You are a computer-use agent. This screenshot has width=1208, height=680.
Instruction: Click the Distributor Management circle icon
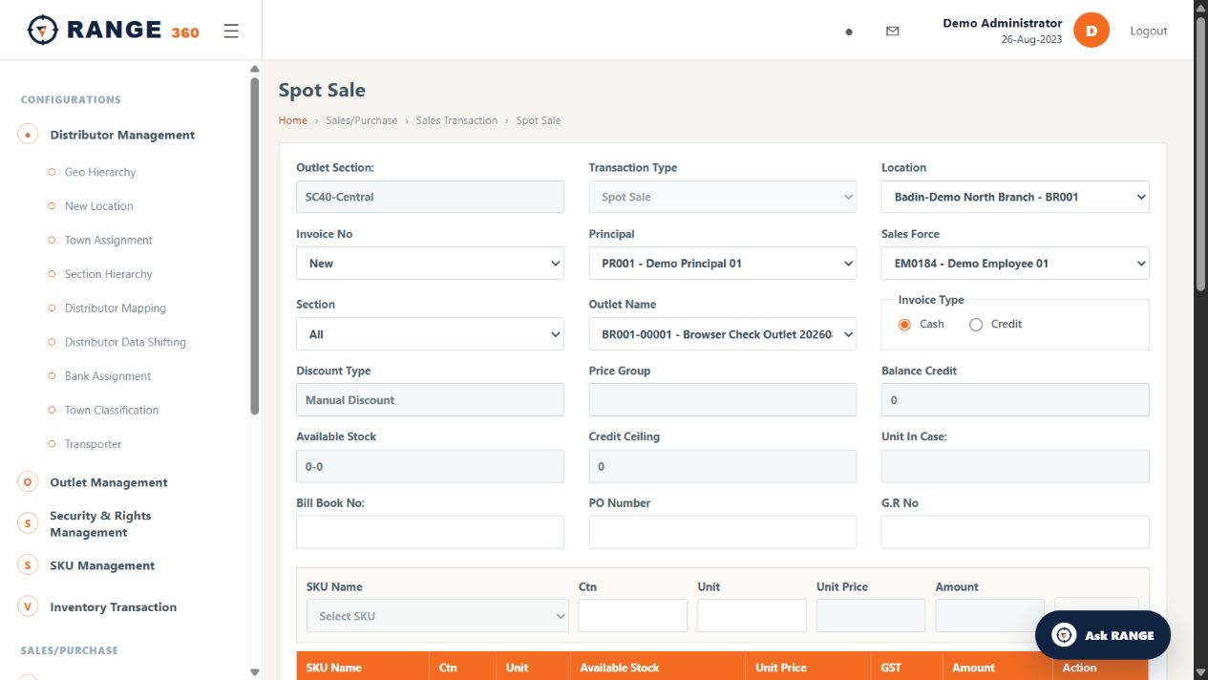(28, 135)
